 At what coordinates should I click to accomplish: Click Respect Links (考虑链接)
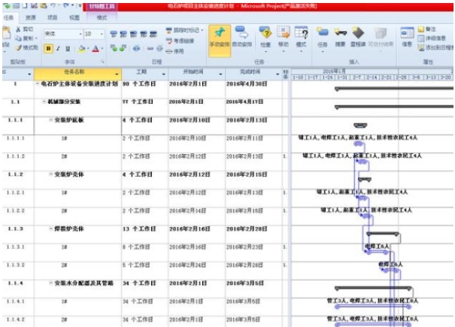[x=180, y=41]
